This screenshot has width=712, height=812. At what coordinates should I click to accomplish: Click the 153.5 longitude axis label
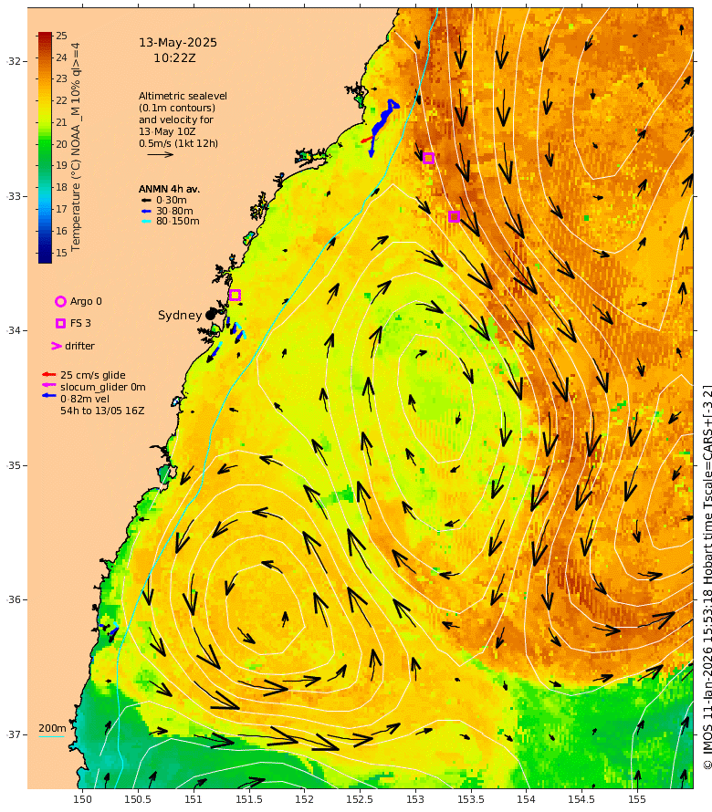(x=471, y=799)
